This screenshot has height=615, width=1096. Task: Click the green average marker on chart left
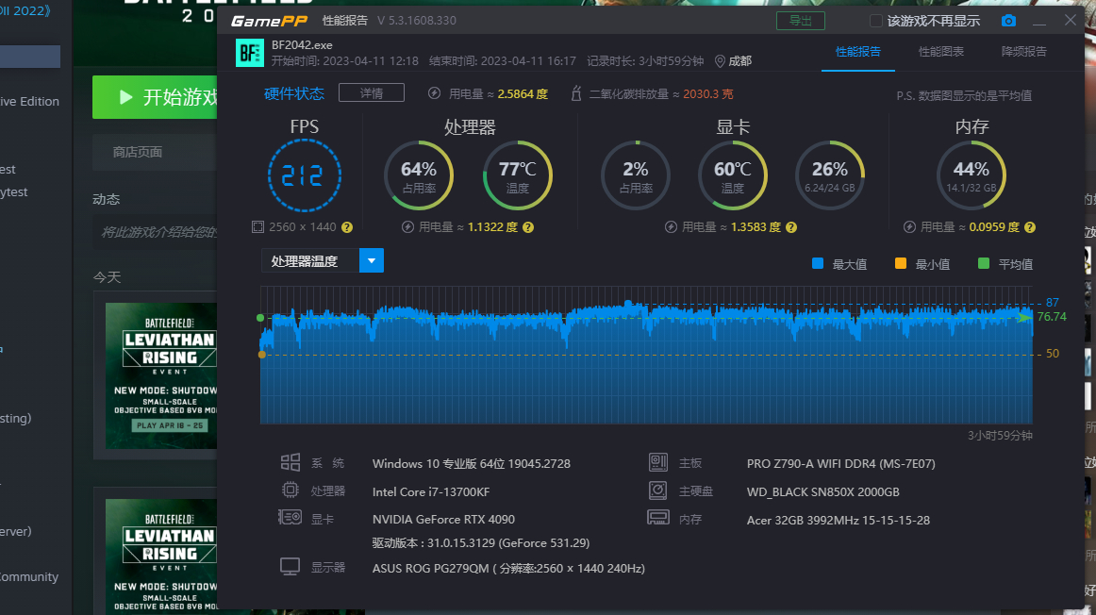point(260,318)
